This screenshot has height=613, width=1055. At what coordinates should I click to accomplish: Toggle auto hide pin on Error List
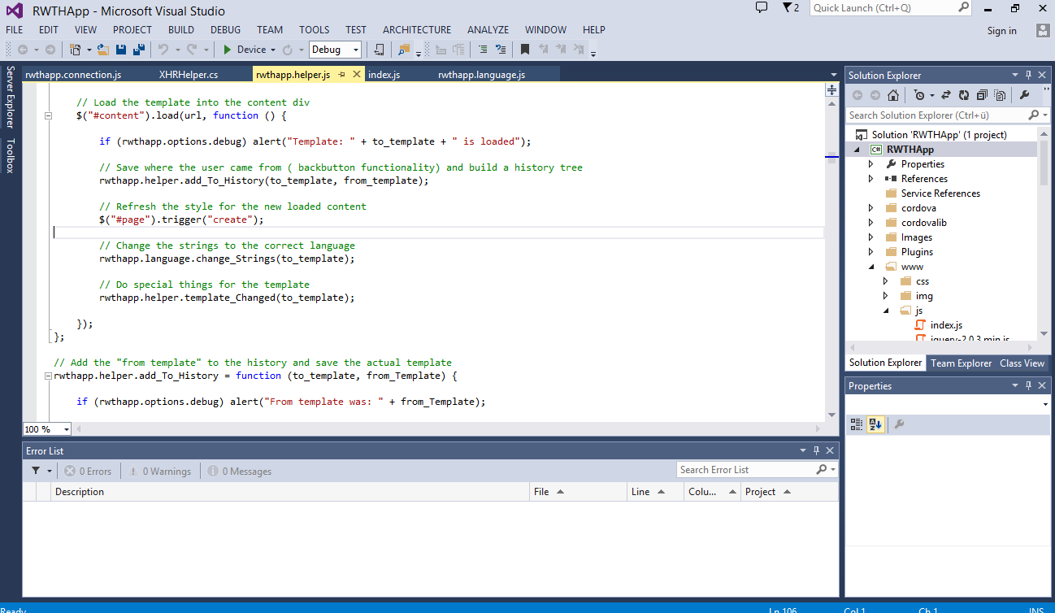point(817,450)
